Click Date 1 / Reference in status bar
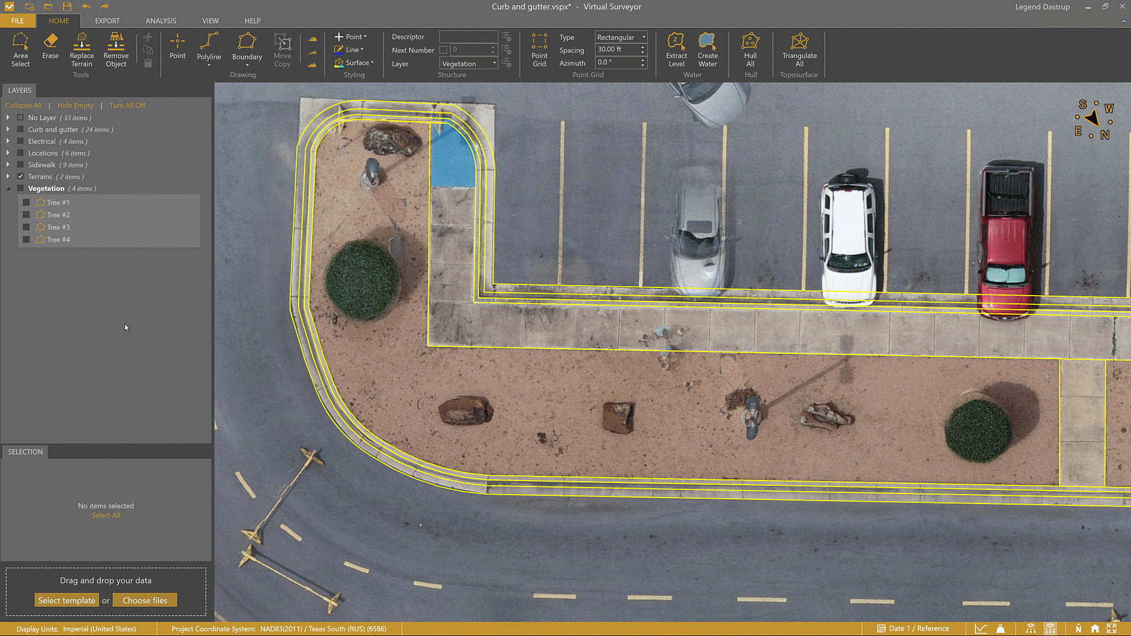1131x636 pixels. [x=915, y=628]
